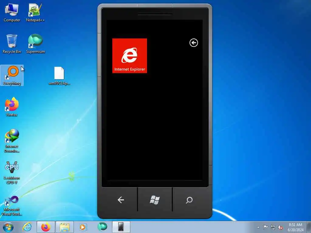The image size is (311, 233).
Task: Open the Action Center flag icon
Action: click(x=265, y=227)
